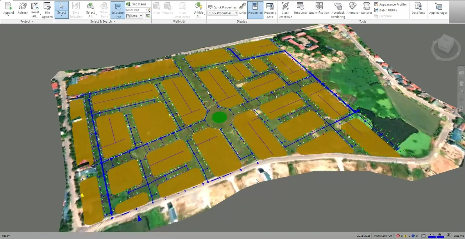Screen dimensions: 465x239
Task: Refresh the model files
Action: coord(23,8)
